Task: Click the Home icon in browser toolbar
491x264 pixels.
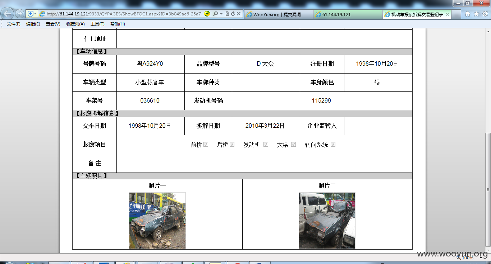Action: click(x=468, y=14)
